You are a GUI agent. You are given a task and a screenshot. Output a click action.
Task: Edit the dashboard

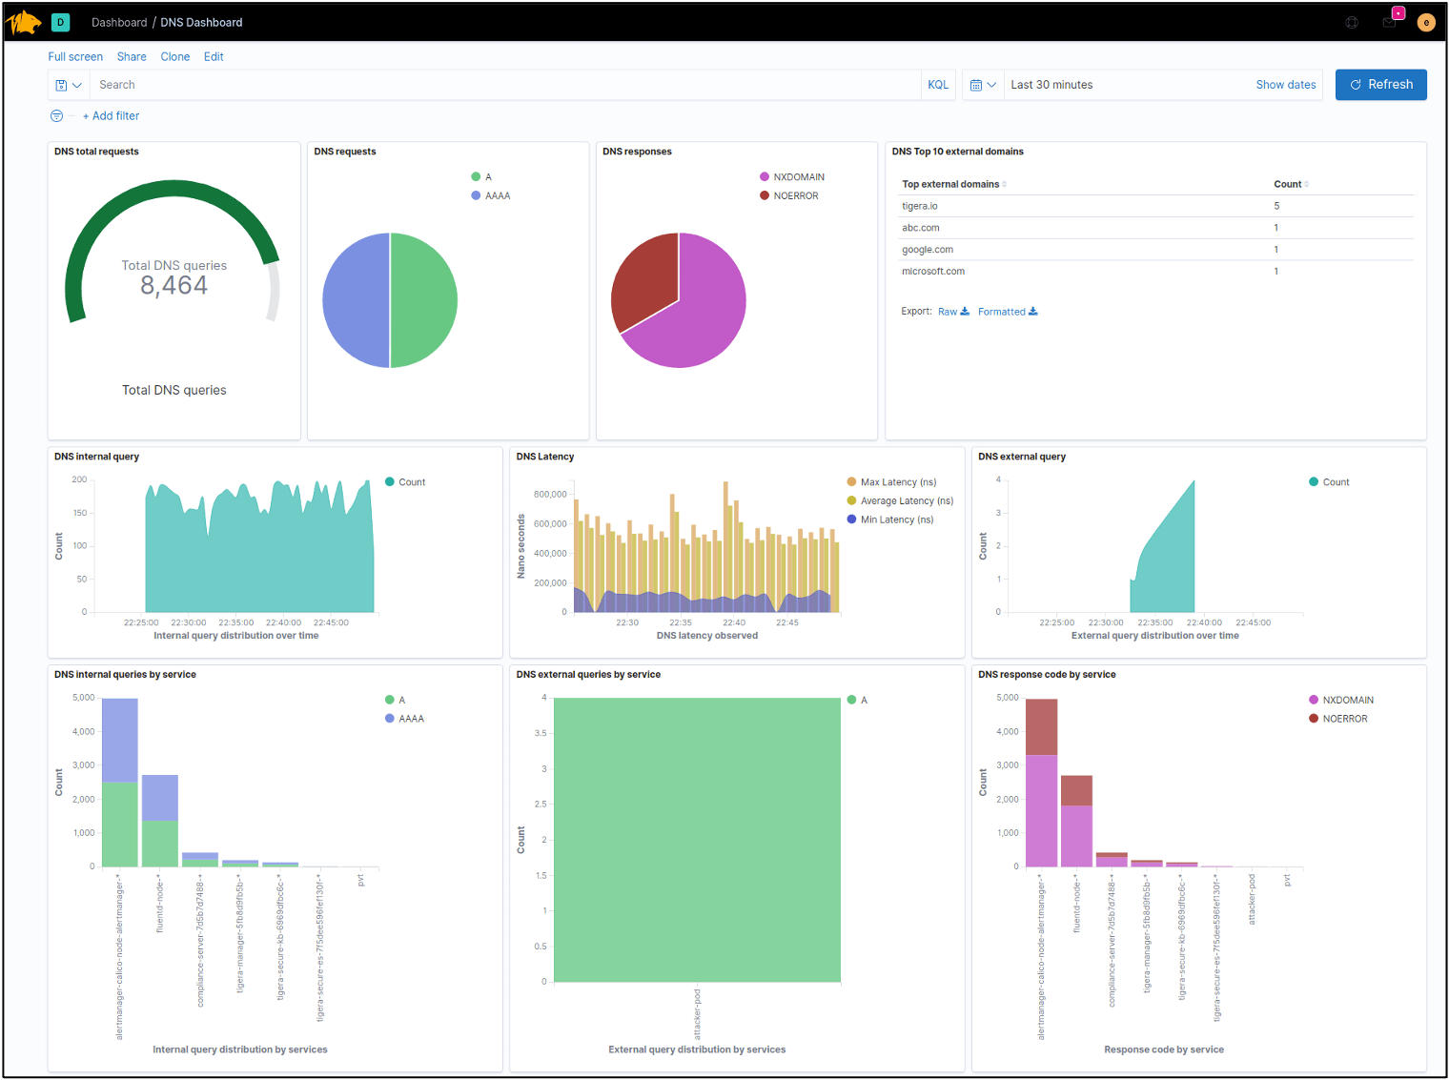click(214, 57)
